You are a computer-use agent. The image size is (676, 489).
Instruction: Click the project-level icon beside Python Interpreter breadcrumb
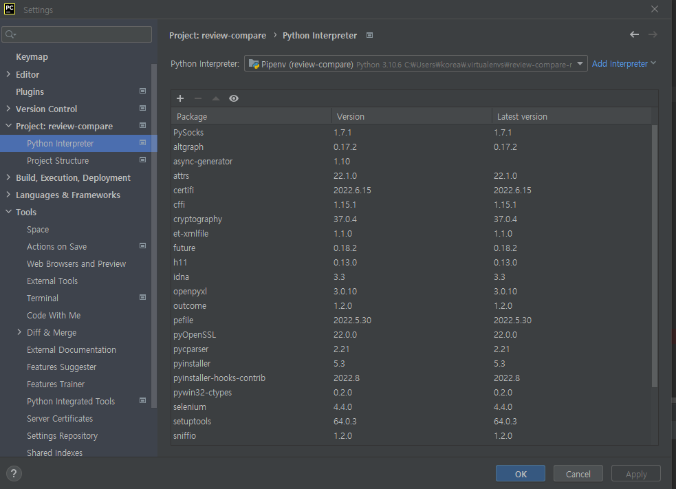coord(369,35)
